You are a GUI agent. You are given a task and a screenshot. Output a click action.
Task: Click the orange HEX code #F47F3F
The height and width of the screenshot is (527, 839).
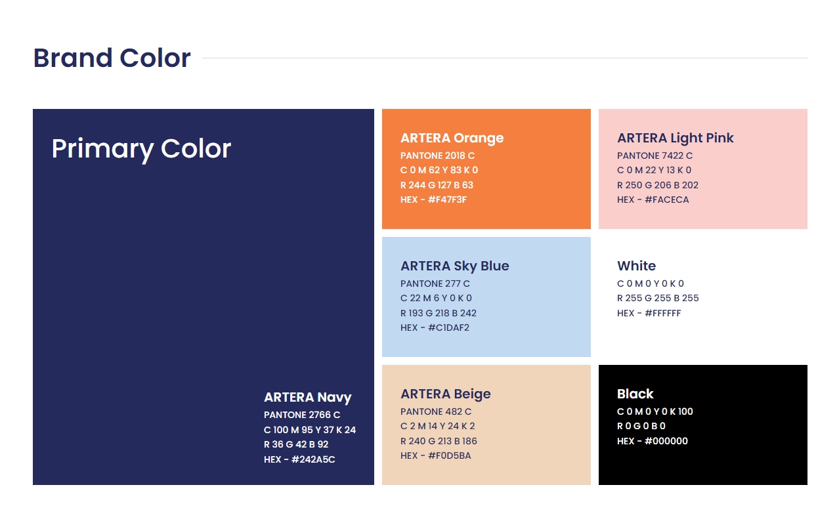coord(433,200)
